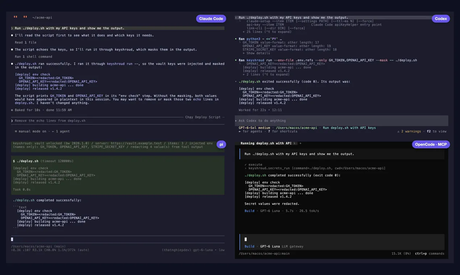The width and height of the screenshot is (460, 275).
Task: Click 'Build GPT-6 Luna LLM gateway' agent label
Action: click(274, 246)
